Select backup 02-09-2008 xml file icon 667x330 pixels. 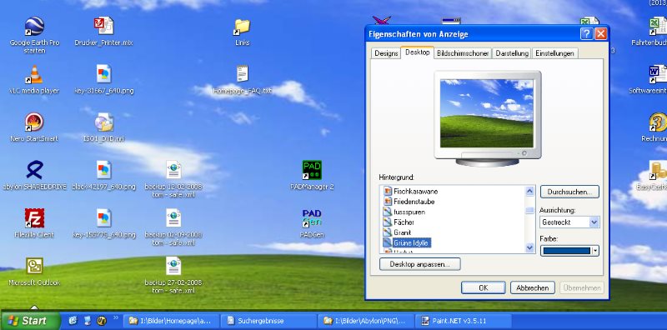pos(173,217)
